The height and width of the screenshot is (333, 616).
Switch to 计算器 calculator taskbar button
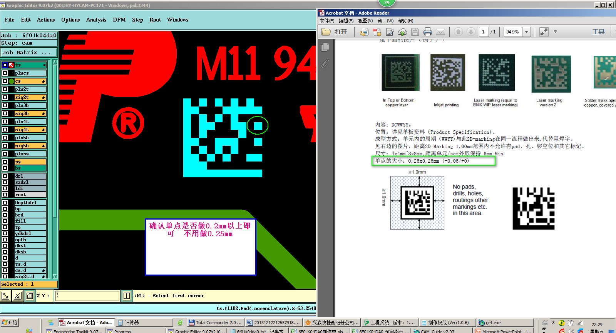pos(145,323)
